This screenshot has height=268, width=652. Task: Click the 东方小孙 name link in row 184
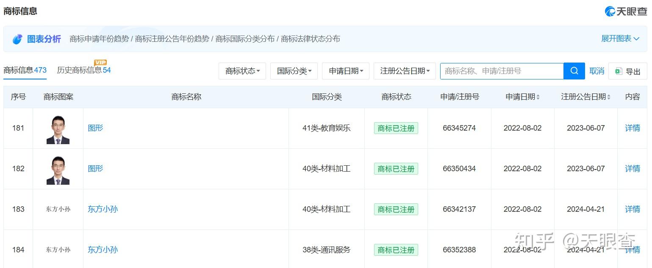coord(103,250)
